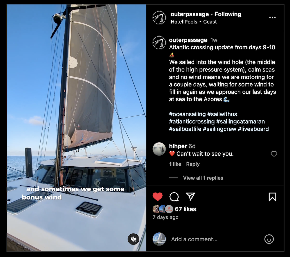Click the #atlanticcrossing hashtag
The image size is (290, 257).
192,121
